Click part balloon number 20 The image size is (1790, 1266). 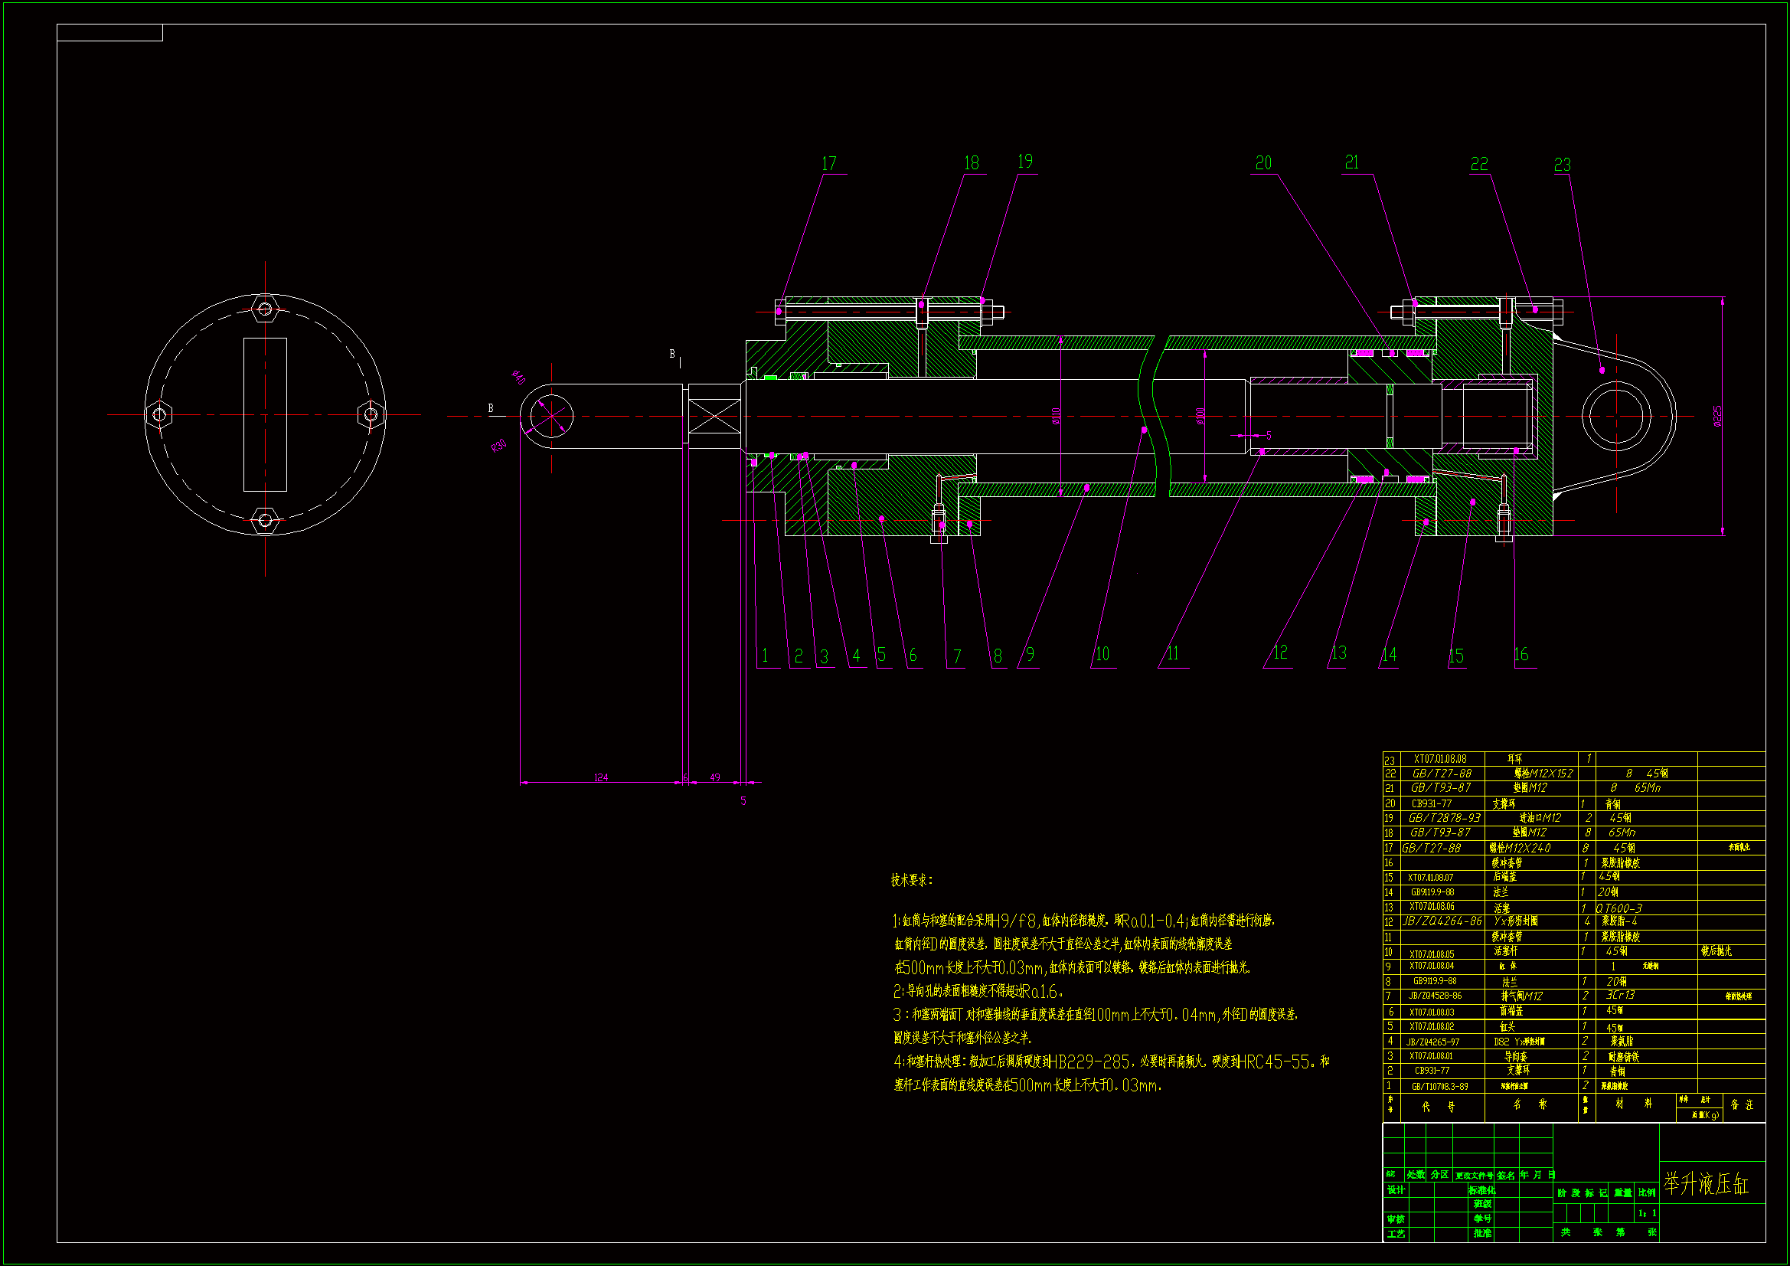(1263, 163)
